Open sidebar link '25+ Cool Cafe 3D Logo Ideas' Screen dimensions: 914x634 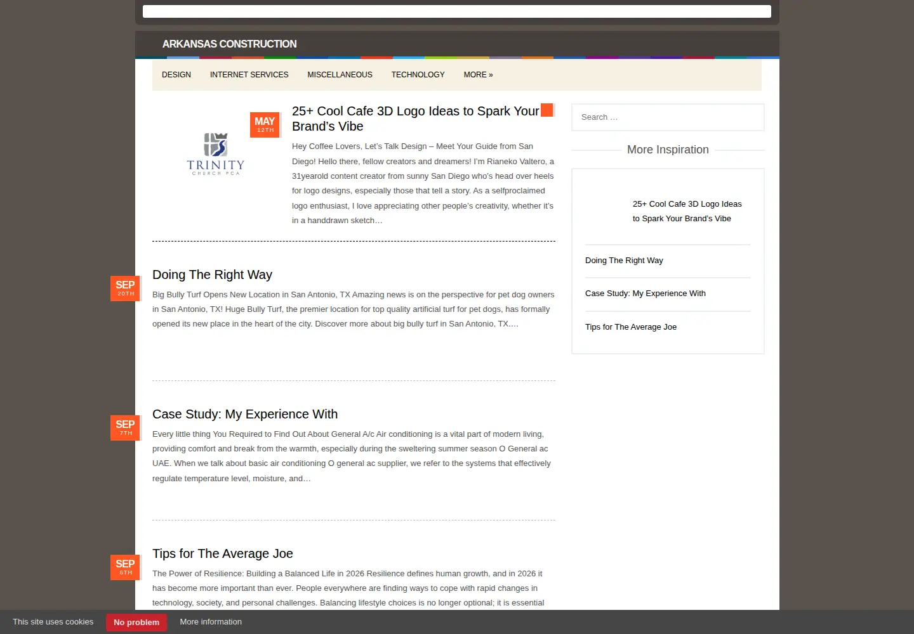[687, 211]
